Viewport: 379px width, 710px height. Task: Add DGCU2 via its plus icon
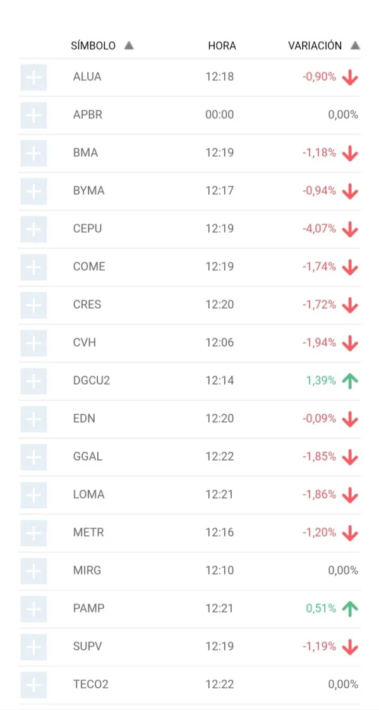[x=33, y=381]
